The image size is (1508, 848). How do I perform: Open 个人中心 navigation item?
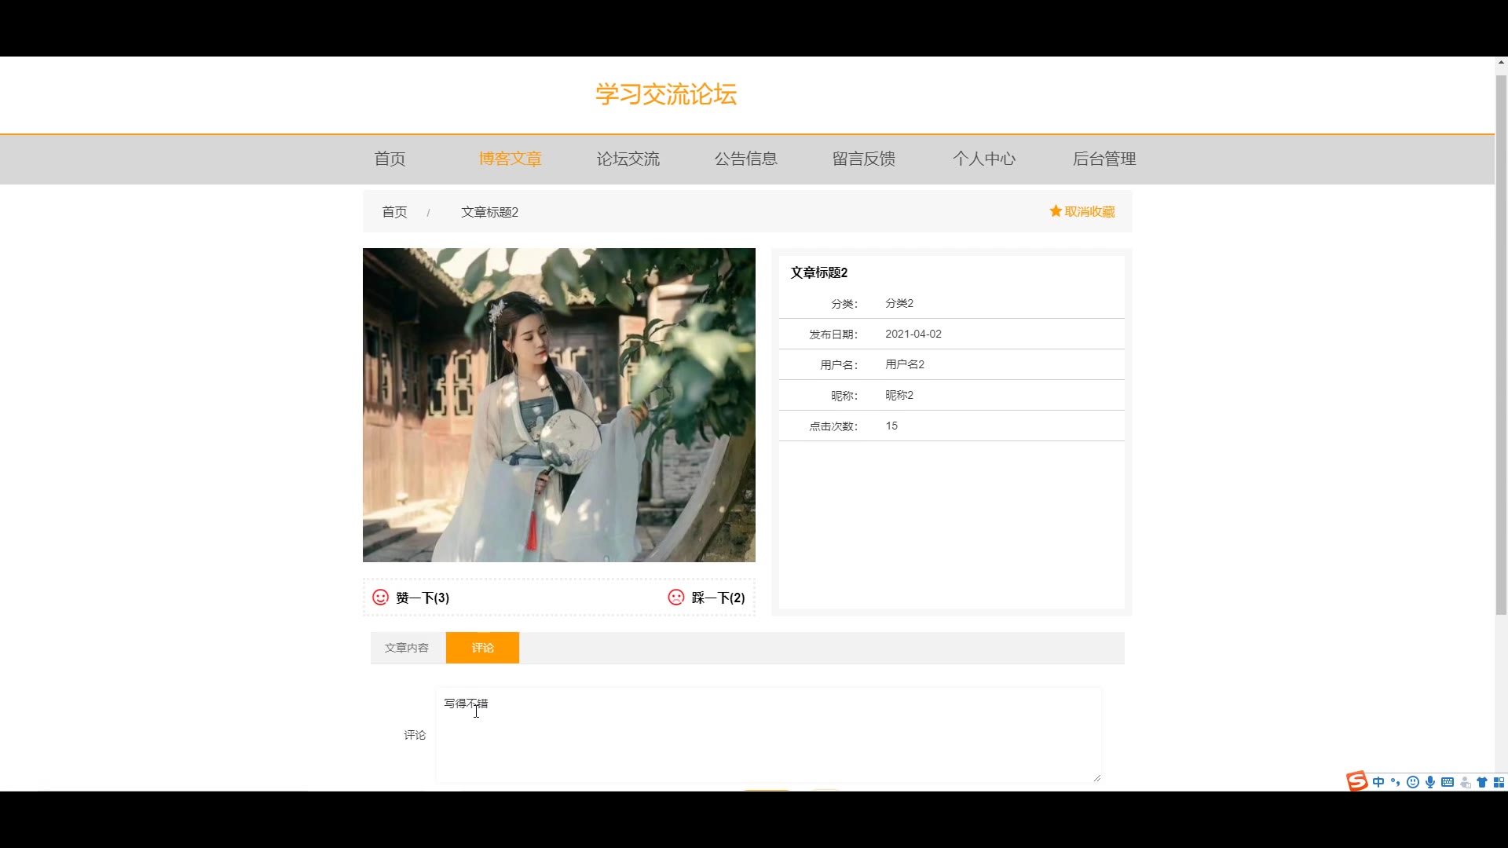pos(983,159)
